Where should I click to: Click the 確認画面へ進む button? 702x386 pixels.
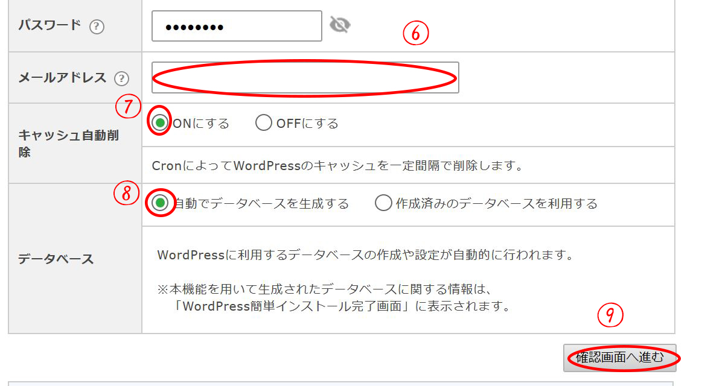pos(620,358)
